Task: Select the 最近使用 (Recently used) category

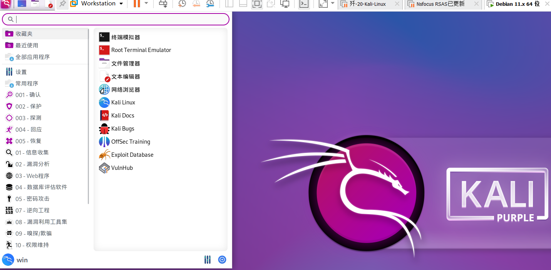Action: 45,45
